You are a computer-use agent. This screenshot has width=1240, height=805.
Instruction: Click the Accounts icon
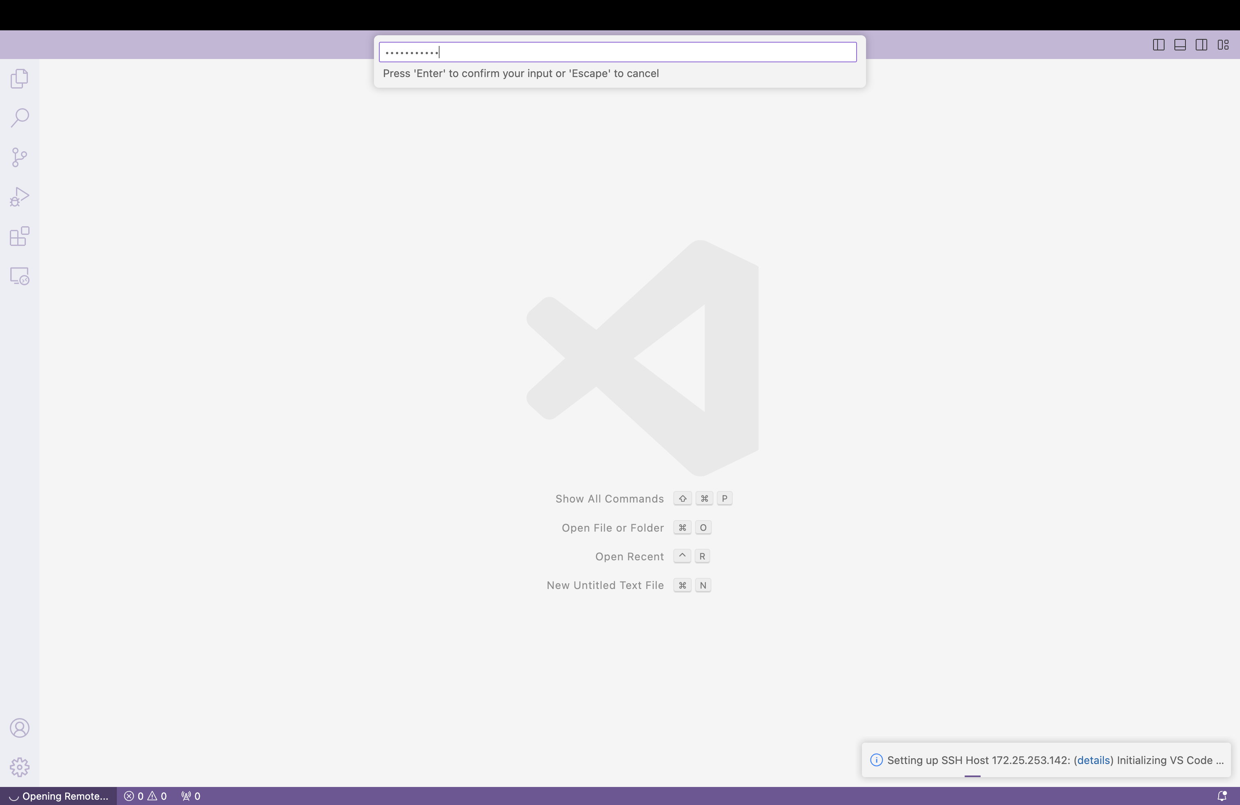coord(19,728)
